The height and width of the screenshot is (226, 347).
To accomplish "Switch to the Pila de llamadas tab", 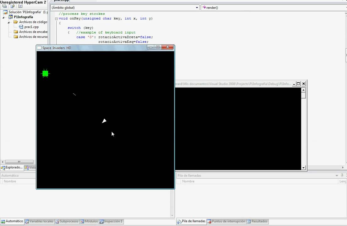I will click(x=191, y=221).
